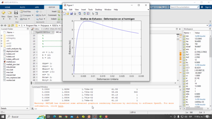Select the MC.m editor tab
The height and width of the screenshot is (119, 212).
[59, 32]
